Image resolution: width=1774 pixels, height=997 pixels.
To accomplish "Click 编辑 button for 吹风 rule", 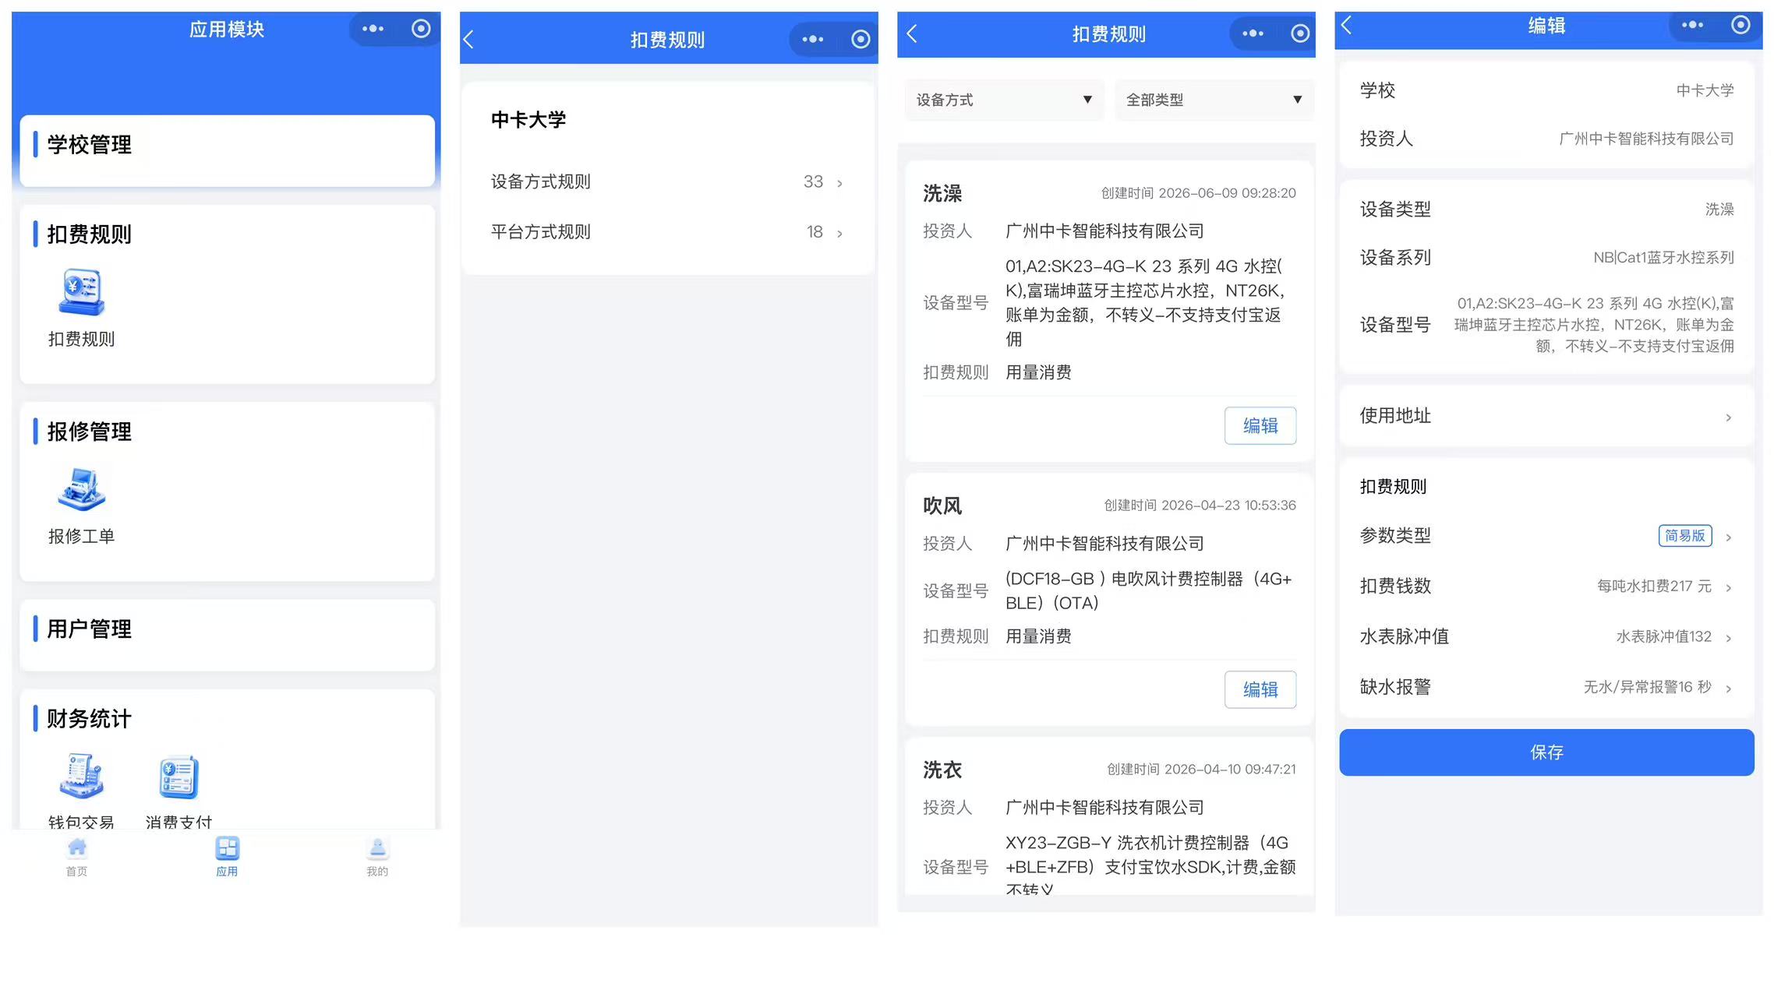I will [1260, 689].
